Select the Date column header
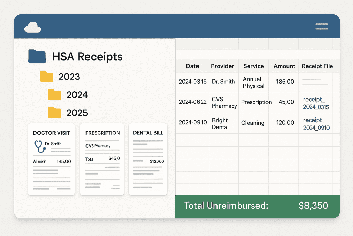Image resolution: width=353 pixels, height=236 pixels. (x=192, y=66)
